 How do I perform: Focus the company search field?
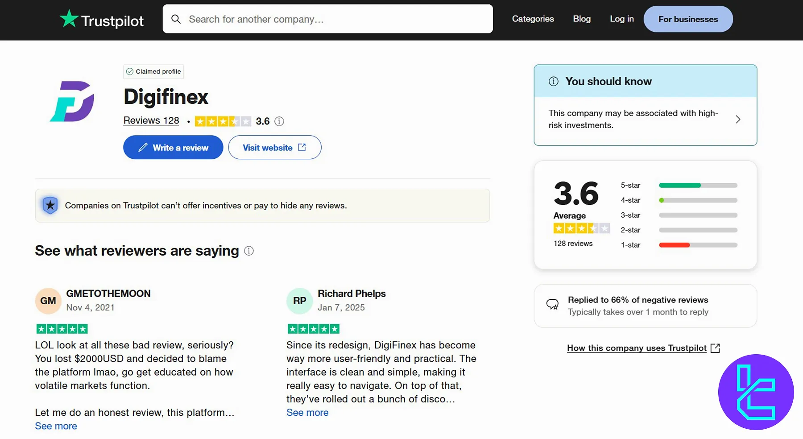pyautogui.click(x=327, y=19)
